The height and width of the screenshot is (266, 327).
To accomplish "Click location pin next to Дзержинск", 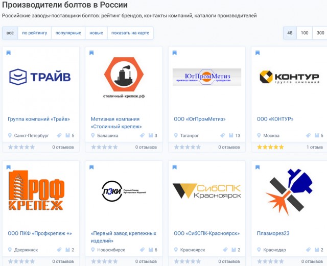I will 10,250.
